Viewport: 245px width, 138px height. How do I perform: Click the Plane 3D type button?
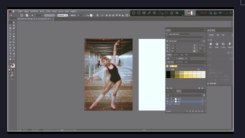click(210, 44)
